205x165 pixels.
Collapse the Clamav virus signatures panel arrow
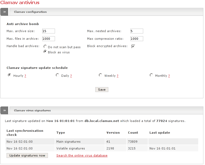pos(4,110)
